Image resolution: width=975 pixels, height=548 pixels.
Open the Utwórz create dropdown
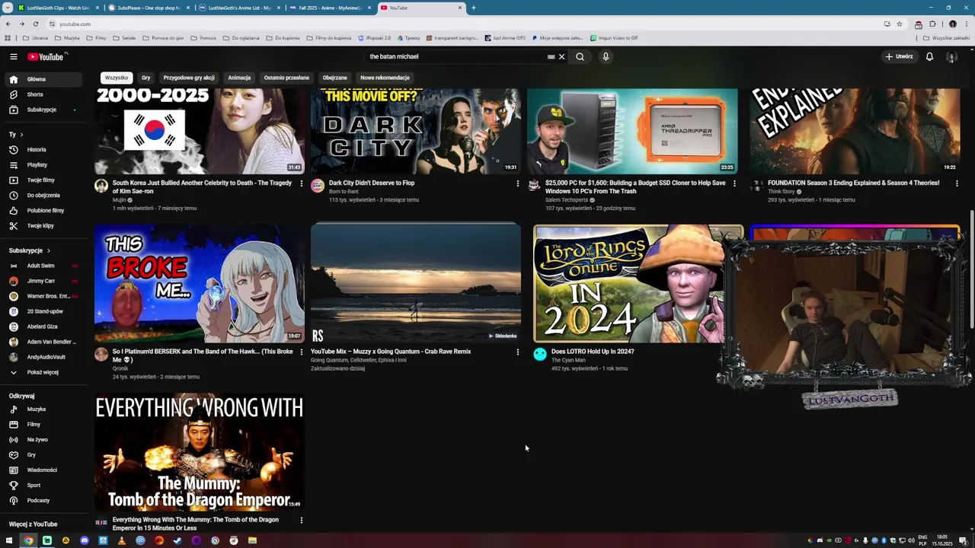tap(899, 56)
